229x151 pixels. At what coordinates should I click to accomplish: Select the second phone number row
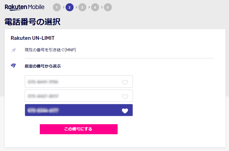pyautogui.click(x=79, y=96)
